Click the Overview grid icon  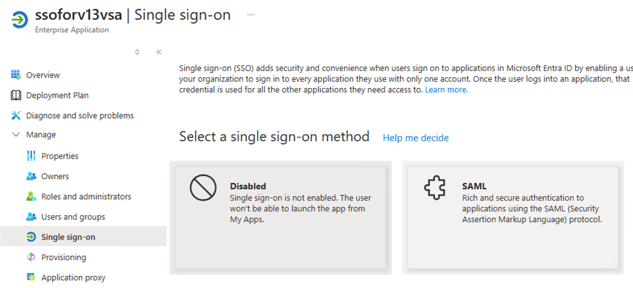click(16, 75)
